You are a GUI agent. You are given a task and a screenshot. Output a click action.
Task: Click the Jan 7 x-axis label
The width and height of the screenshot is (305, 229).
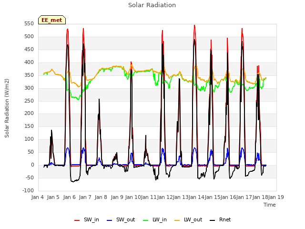[85, 197]
